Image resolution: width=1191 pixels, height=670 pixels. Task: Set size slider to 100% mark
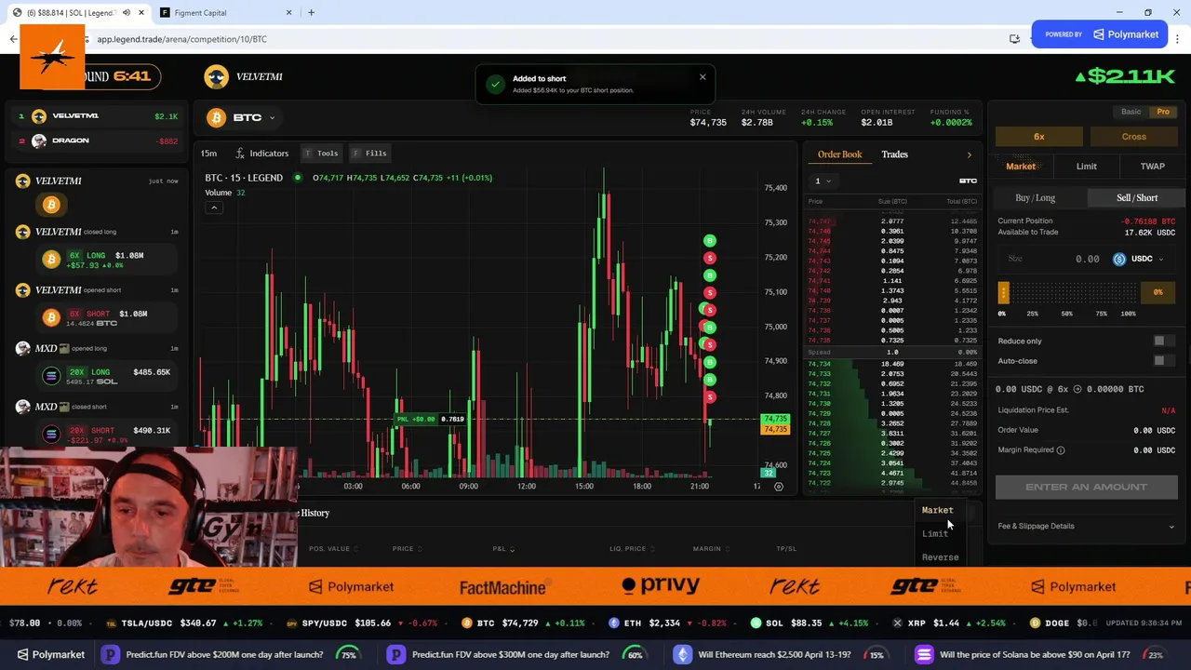click(1128, 314)
